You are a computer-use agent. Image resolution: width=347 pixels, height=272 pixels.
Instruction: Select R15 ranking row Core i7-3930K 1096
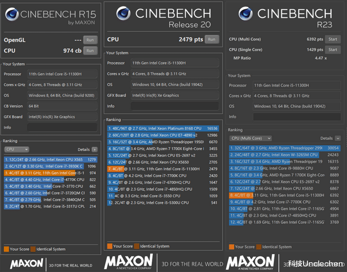tap(50, 166)
